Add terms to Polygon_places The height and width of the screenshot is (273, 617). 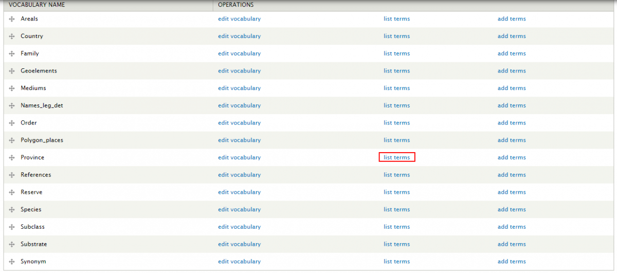[x=511, y=140]
